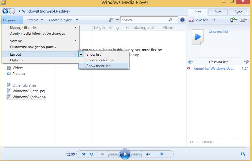The image size is (252, 161).
Task: Click the Unsaved list link
Action: [218, 32]
